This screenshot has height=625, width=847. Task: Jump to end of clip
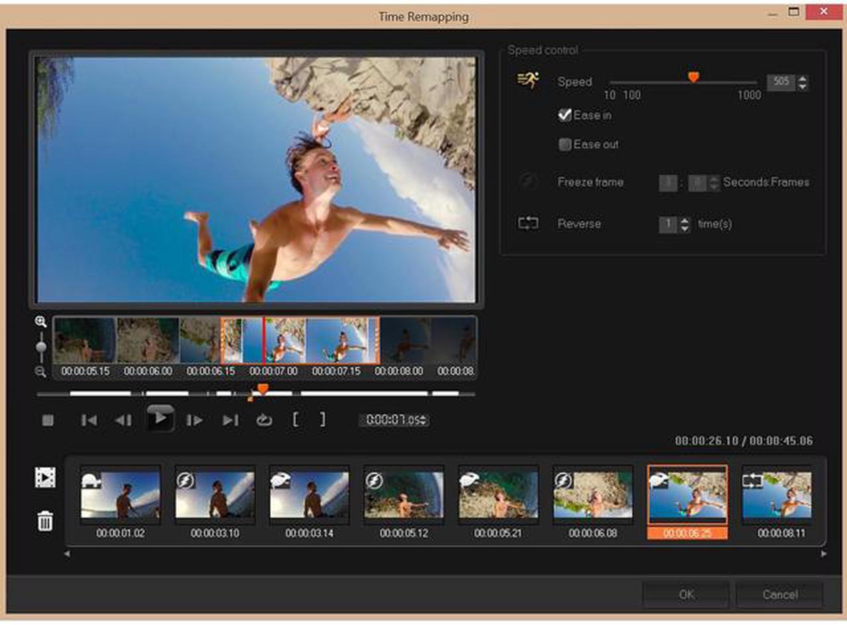click(230, 420)
